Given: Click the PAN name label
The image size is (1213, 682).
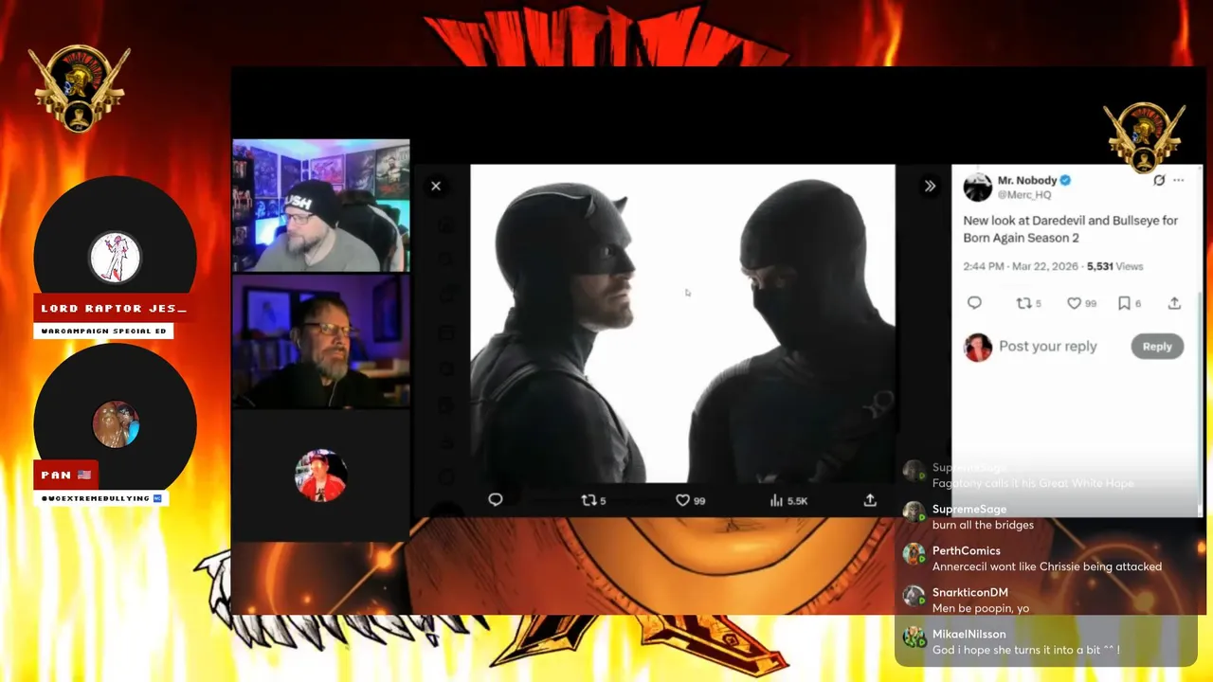Looking at the screenshot, I should click(65, 475).
